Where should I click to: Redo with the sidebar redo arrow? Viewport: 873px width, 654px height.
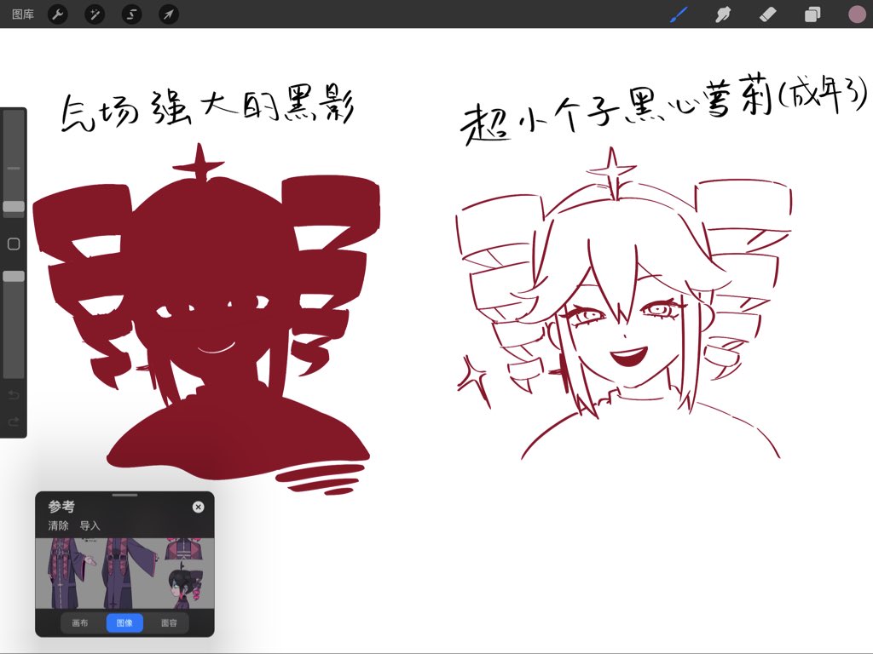coord(14,422)
